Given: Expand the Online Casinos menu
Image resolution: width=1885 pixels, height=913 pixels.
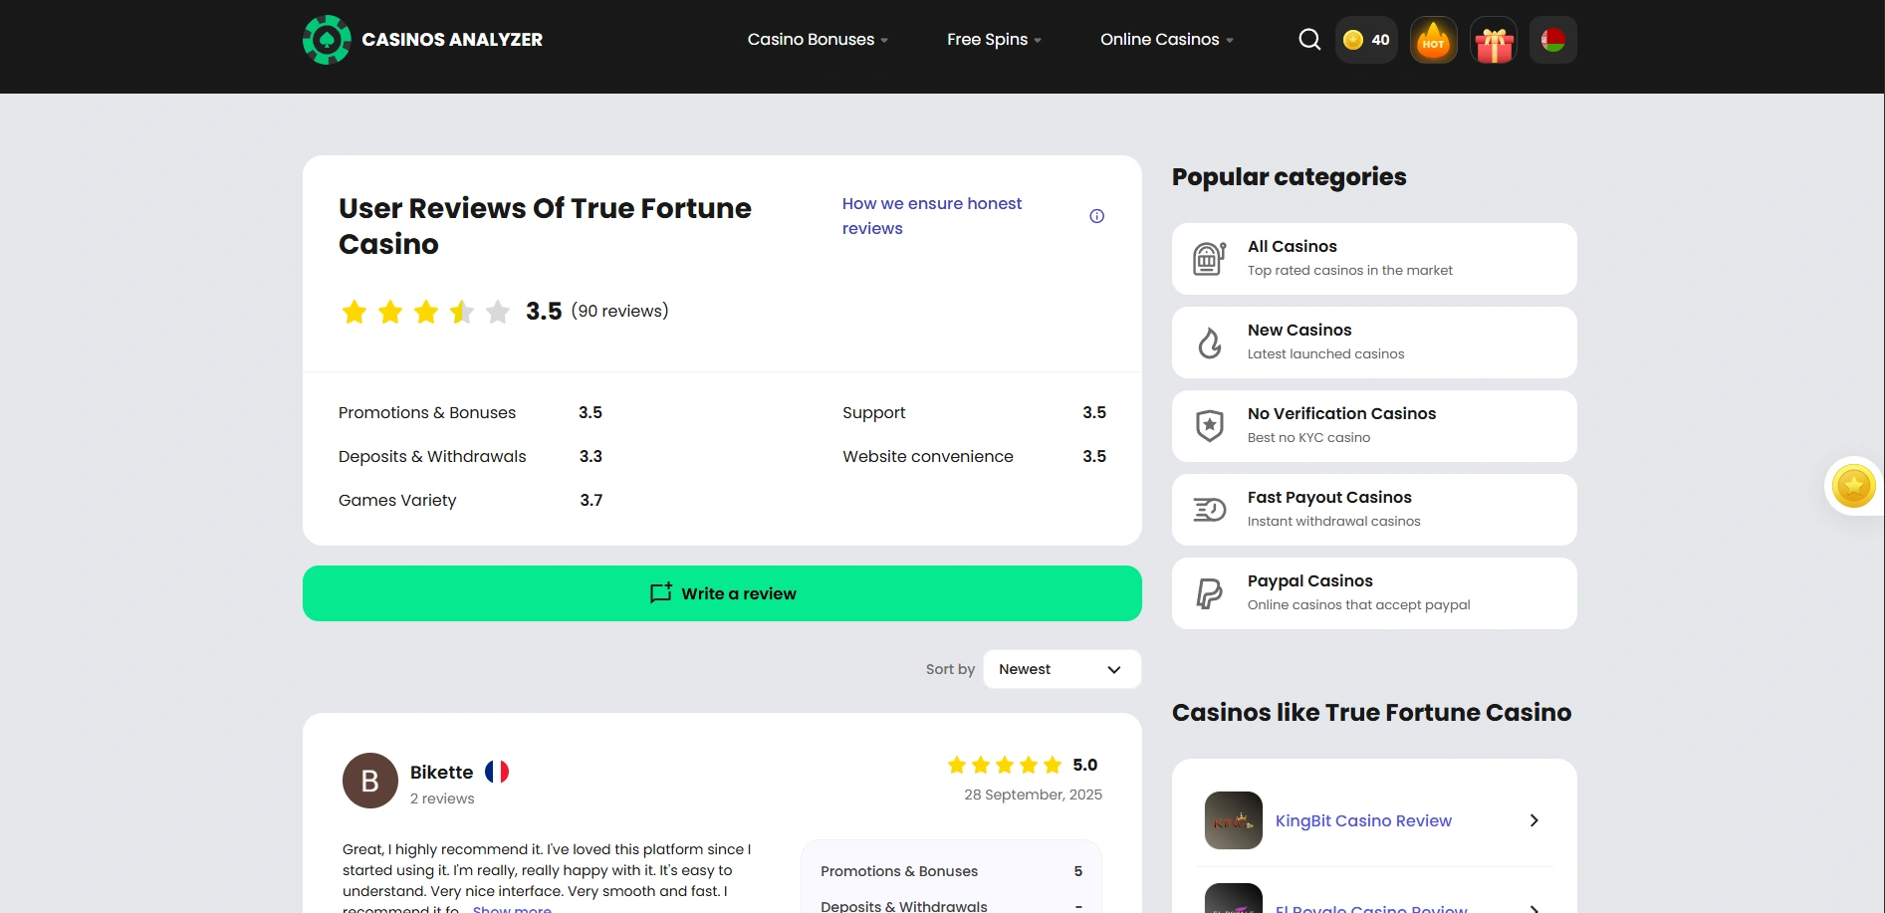Looking at the screenshot, I should [1167, 40].
